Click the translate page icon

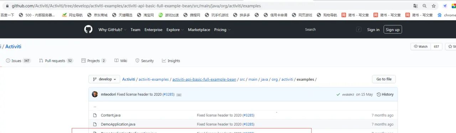click(x=415, y=6)
